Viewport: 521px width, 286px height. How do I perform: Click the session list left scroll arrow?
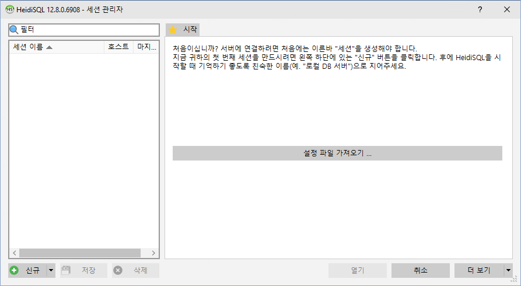pyautogui.click(x=14, y=253)
